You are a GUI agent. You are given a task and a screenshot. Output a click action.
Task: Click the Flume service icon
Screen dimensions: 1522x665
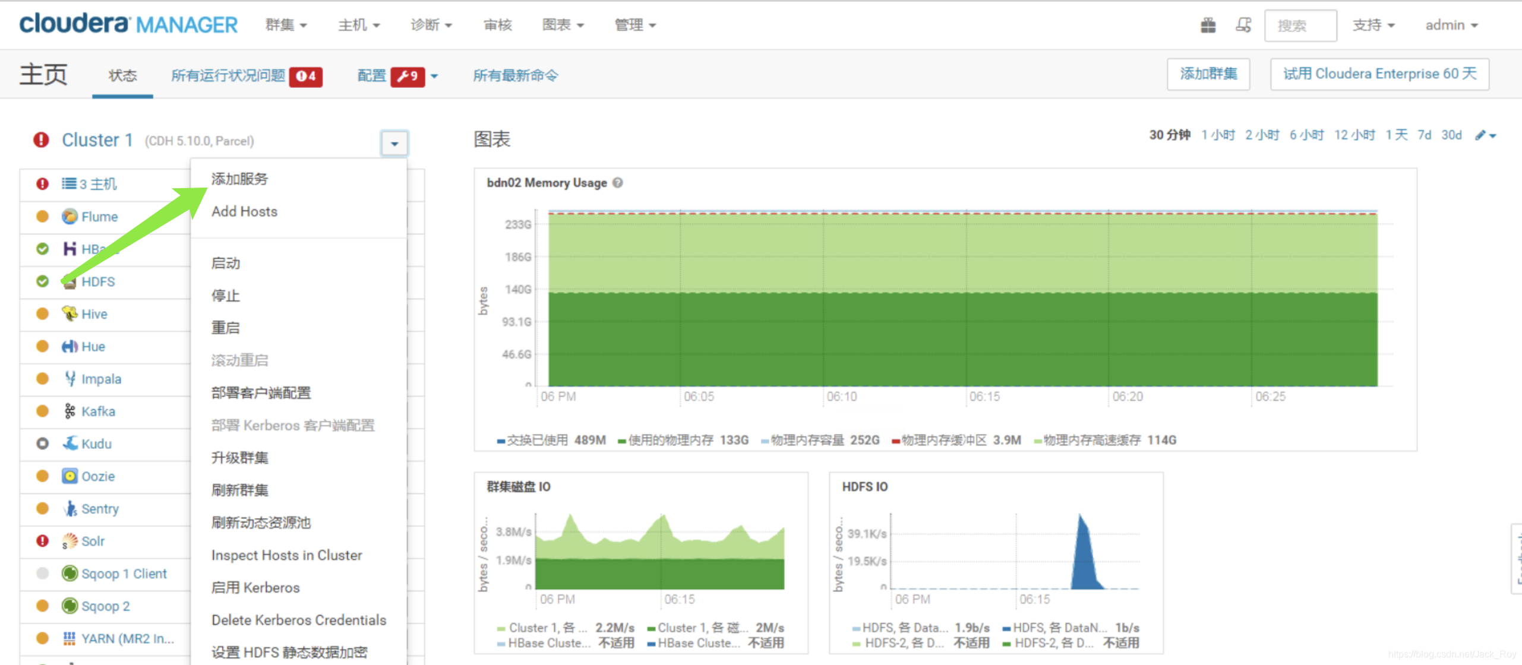(70, 216)
